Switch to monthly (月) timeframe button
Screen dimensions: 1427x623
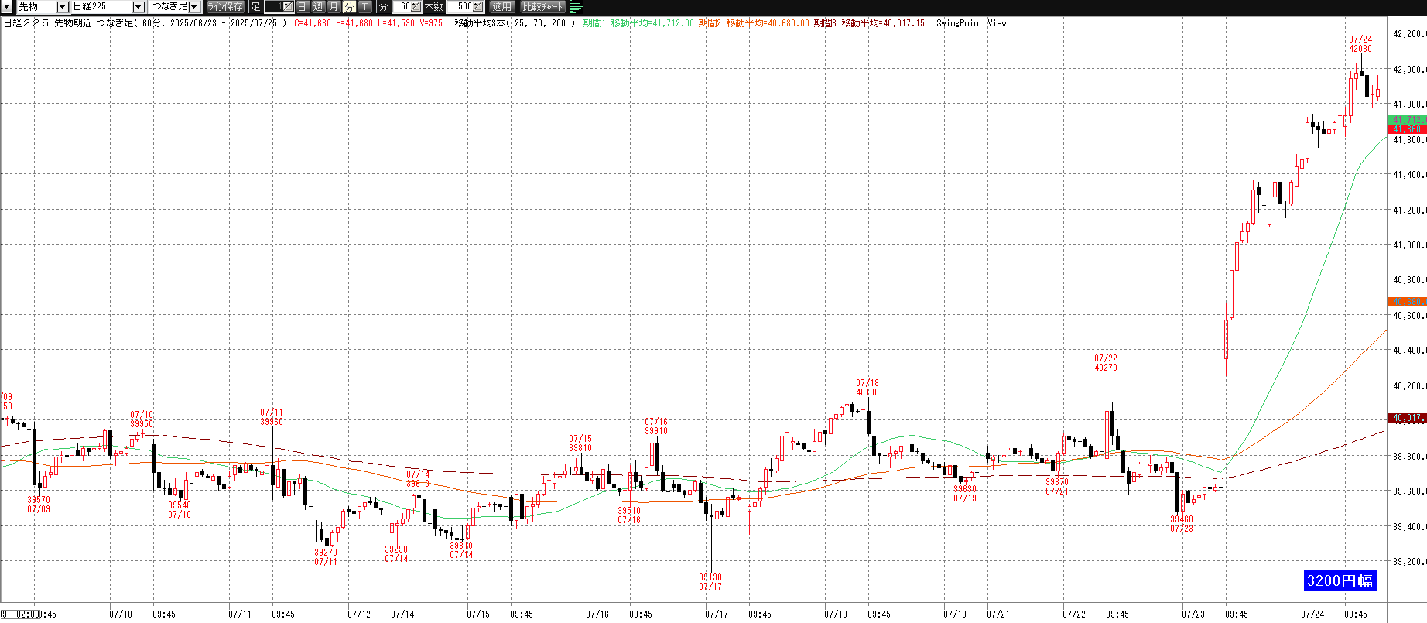click(334, 7)
